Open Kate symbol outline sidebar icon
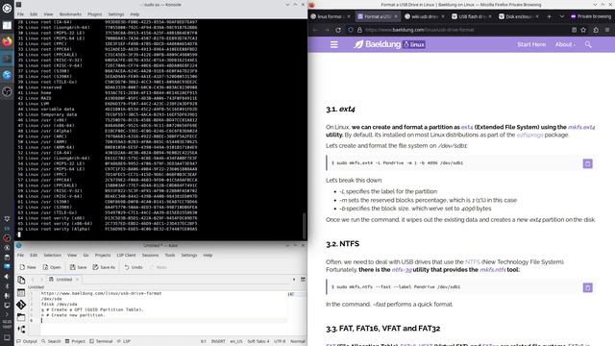Image resolution: width=615 pixels, height=346 pixels. 21,292
